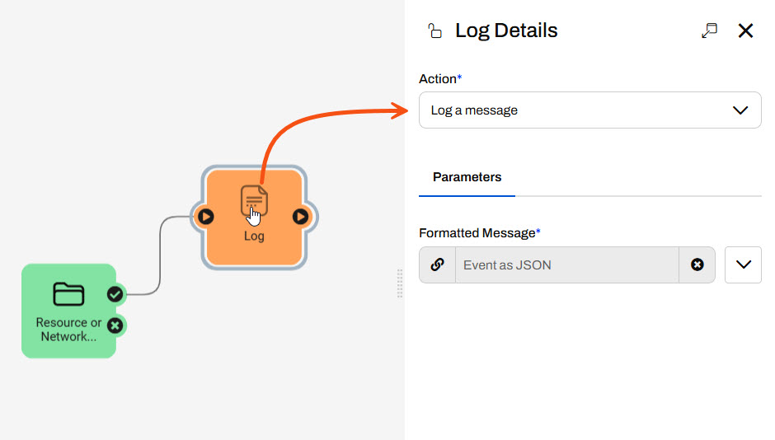The width and height of the screenshot is (775, 440).
Task: Click the Log node output port
Action: click(x=301, y=217)
